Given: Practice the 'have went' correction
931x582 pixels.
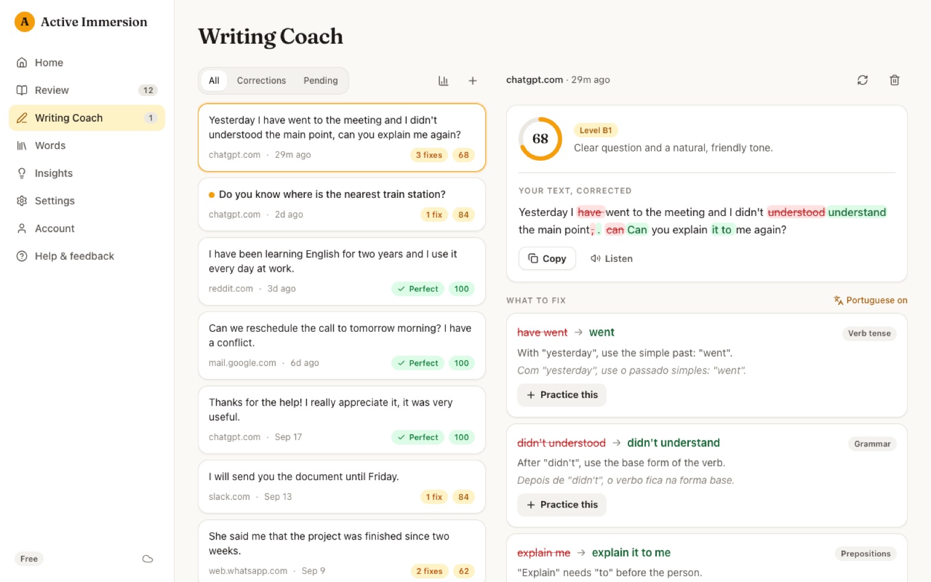Looking at the screenshot, I should [x=562, y=395].
